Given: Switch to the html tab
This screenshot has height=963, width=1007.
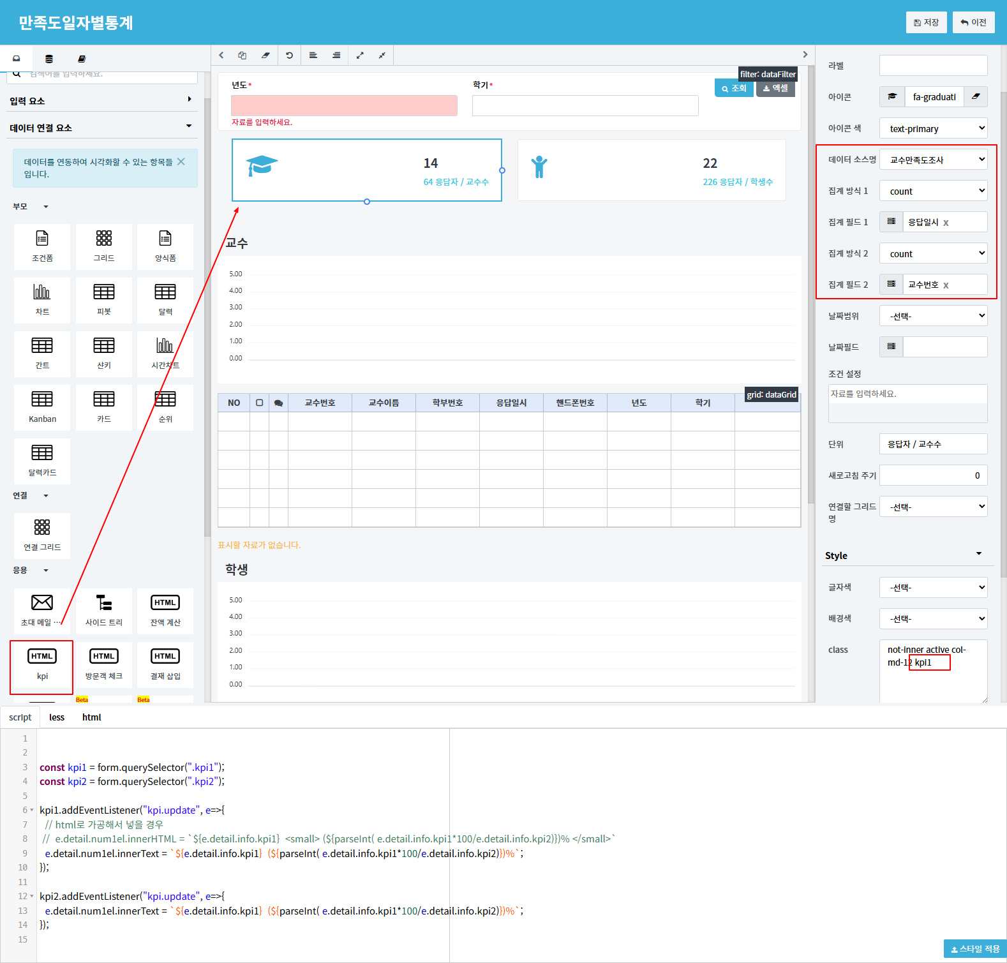Looking at the screenshot, I should tap(92, 717).
